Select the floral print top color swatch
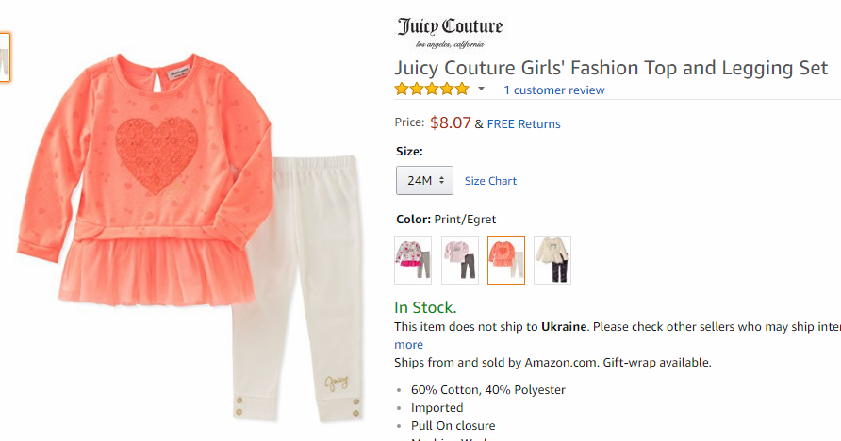This screenshot has height=441, width=841. pos(413,260)
